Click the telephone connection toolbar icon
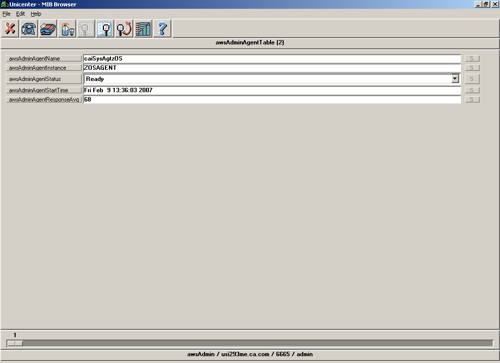Viewport: 500px width, 363px height. coord(28,28)
